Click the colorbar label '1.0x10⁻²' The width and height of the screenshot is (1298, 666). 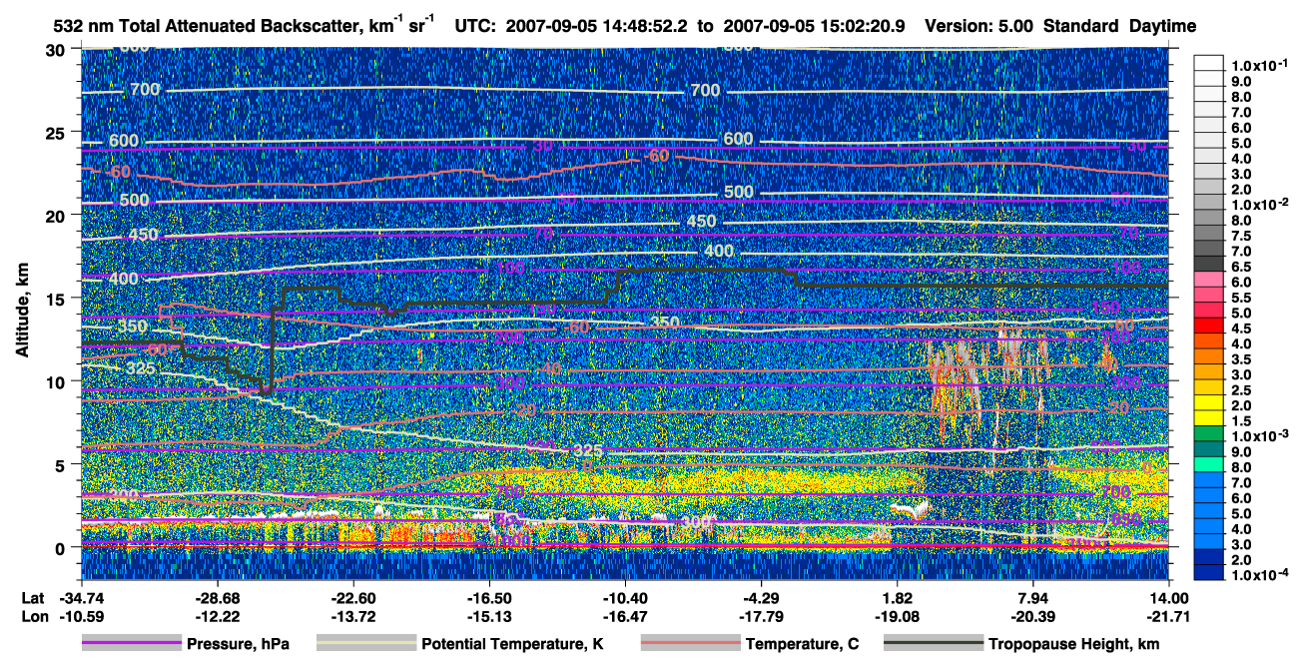click(x=1260, y=204)
